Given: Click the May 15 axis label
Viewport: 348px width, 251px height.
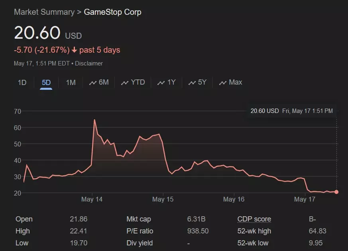Looking at the screenshot, I should click(x=163, y=199).
